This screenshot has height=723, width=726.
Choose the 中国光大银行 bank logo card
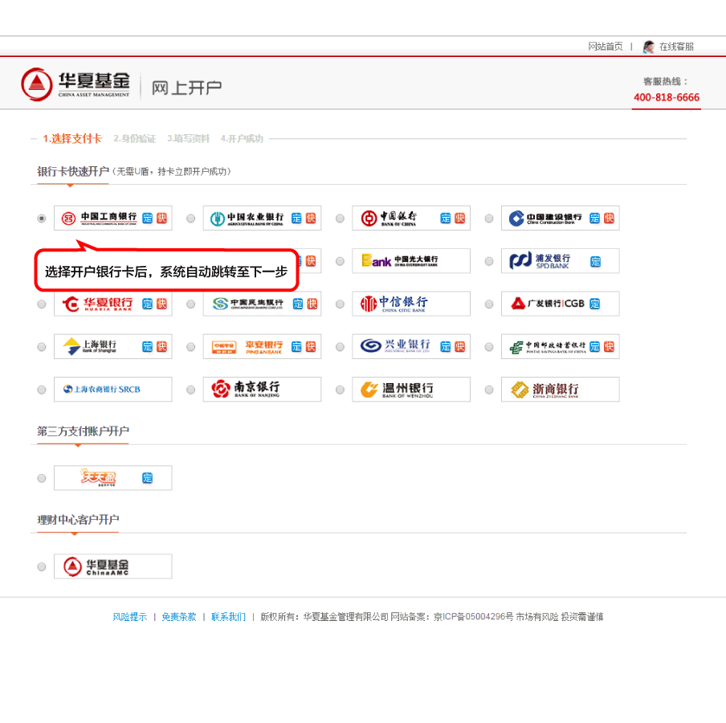(411, 261)
